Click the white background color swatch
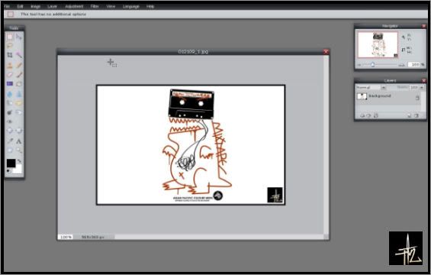Image resolution: width=431 pixels, height=275 pixels. coord(18,169)
